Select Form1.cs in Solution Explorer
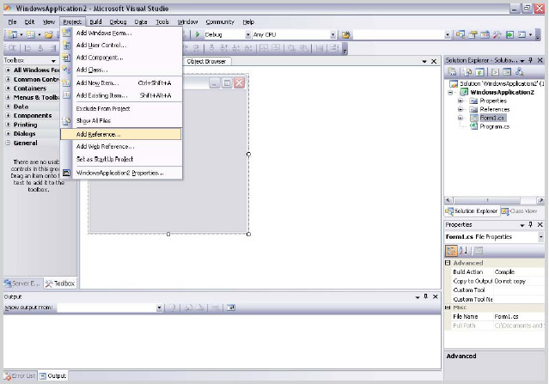 pos(492,118)
